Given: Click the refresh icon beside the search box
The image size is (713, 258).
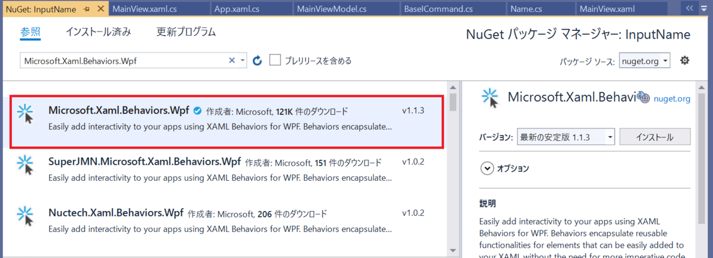Looking at the screenshot, I should [x=257, y=60].
